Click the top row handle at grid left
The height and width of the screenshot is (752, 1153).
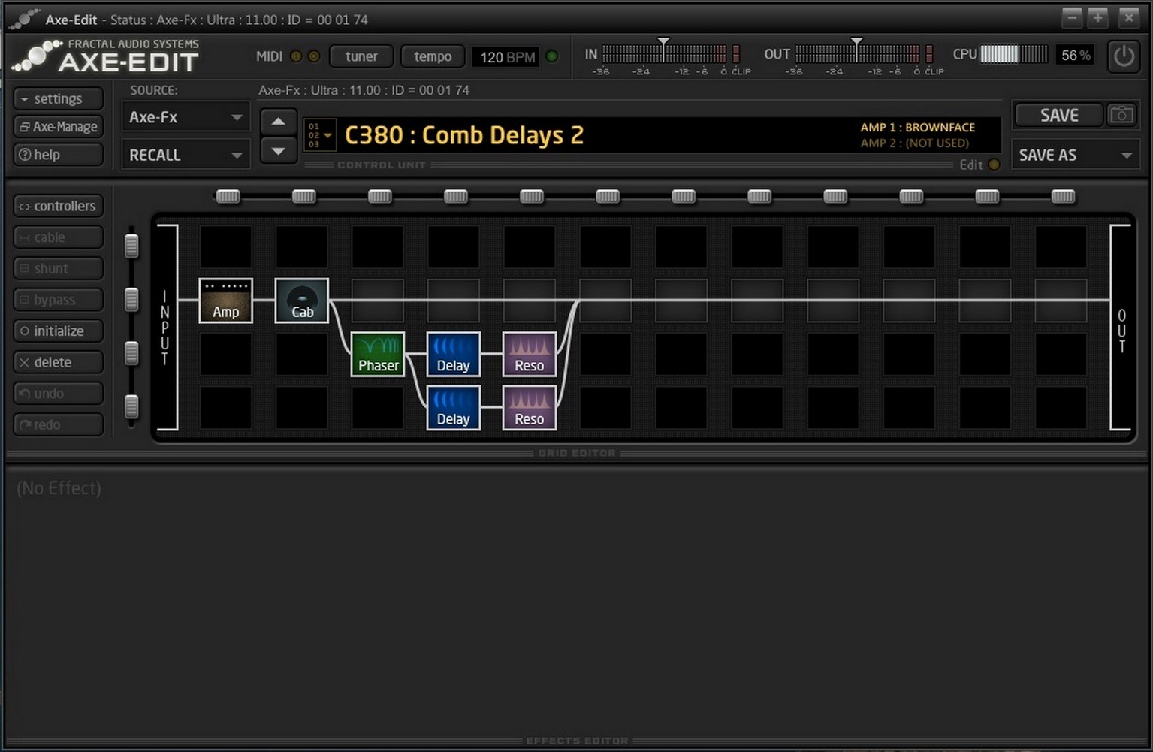(131, 246)
